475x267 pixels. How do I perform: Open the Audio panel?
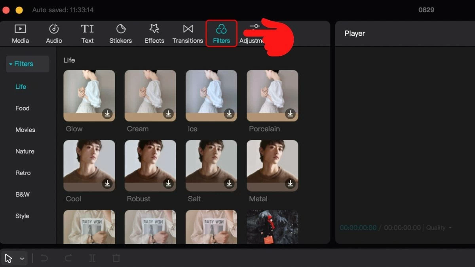(x=53, y=33)
